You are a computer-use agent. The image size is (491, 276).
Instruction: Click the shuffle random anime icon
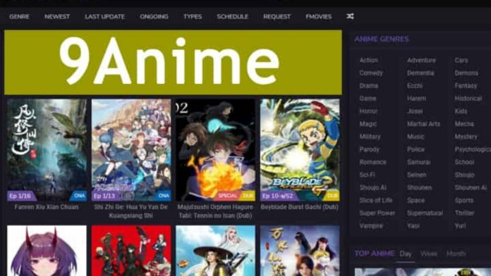(x=350, y=16)
